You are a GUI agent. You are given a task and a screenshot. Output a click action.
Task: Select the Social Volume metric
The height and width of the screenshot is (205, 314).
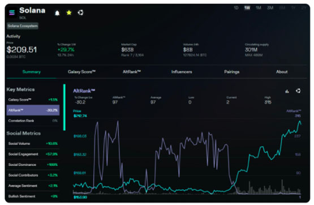(33, 143)
